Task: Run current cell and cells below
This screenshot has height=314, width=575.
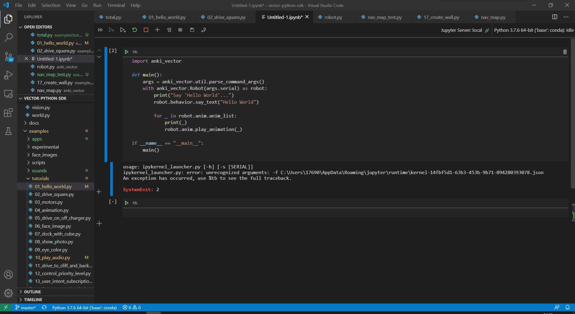Action: click(x=123, y=30)
